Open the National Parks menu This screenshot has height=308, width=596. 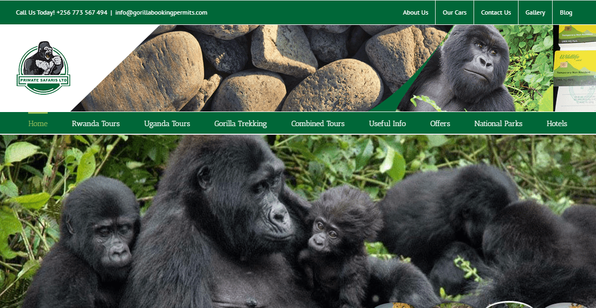498,123
